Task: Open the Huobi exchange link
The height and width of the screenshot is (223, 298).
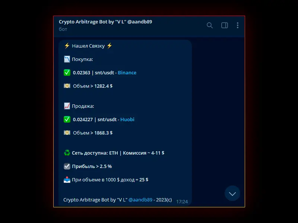Action: (127, 119)
